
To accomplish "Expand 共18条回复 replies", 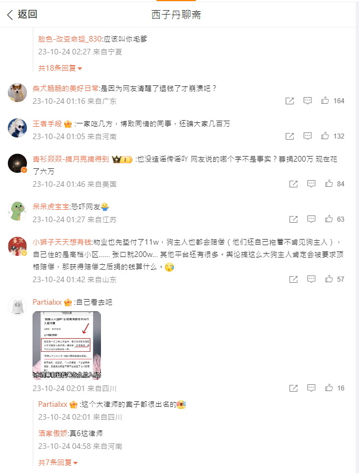I will tap(60, 68).
